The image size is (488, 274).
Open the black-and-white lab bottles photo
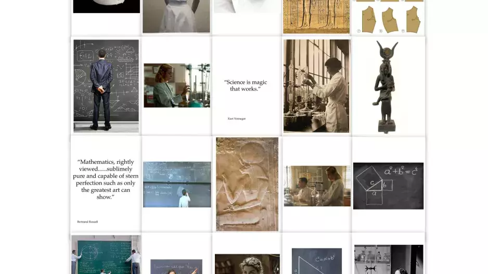click(x=389, y=259)
